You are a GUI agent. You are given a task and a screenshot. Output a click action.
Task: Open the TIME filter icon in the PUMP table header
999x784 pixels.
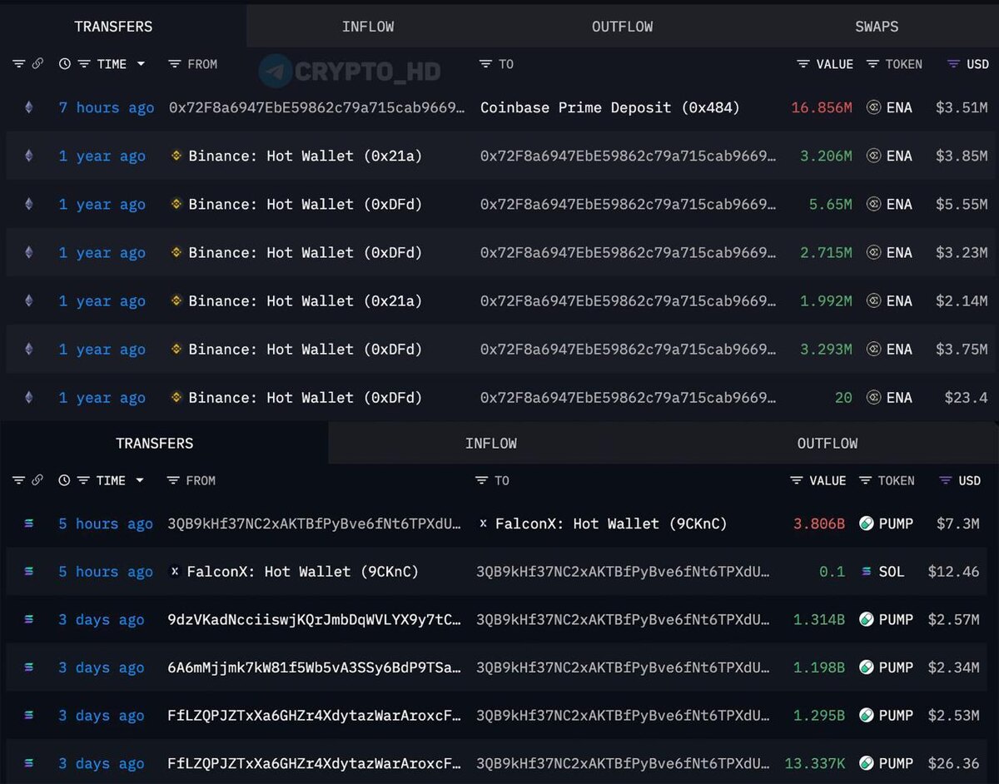[x=83, y=480]
